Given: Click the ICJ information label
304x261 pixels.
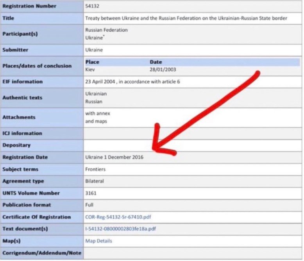Looking at the screenshot, I should [22, 133].
